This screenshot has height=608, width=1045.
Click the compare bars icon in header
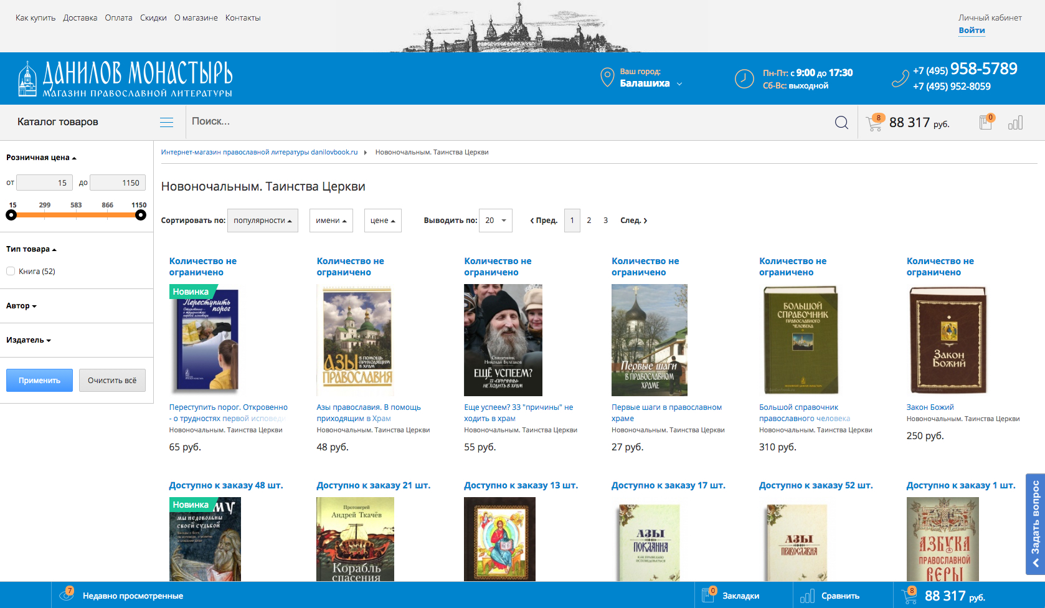point(1015,123)
